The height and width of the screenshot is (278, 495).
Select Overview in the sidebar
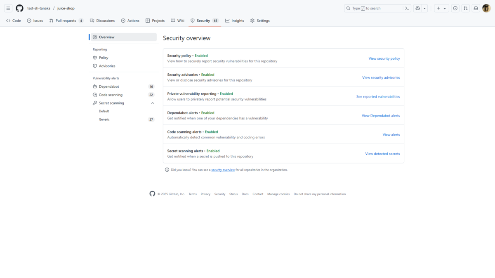pyautogui.click(x=123, y=37)
